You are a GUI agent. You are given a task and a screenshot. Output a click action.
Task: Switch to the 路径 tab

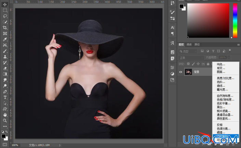[x=197, y=44]
